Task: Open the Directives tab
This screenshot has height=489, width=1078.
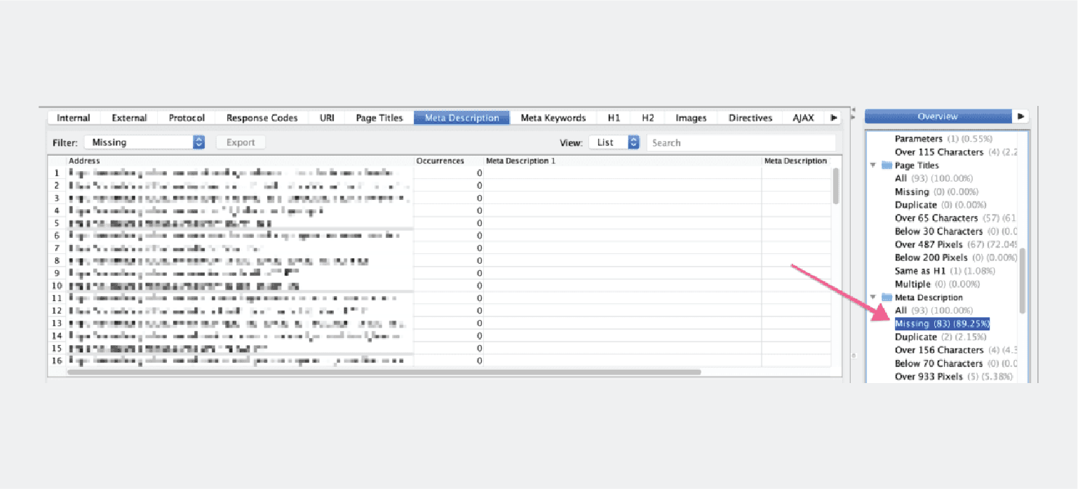Action: click(x=750, y=118)
